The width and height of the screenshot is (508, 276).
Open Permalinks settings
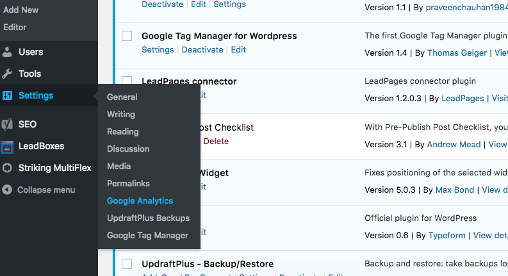(x=128, y=184)
